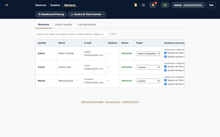Viewport: 220px width, 137px height.
Task: Switch to the Enviar convite tab
Action: click(63, 24)
